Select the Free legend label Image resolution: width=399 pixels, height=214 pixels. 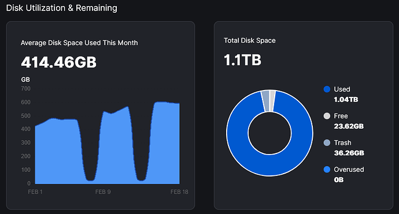341,116
